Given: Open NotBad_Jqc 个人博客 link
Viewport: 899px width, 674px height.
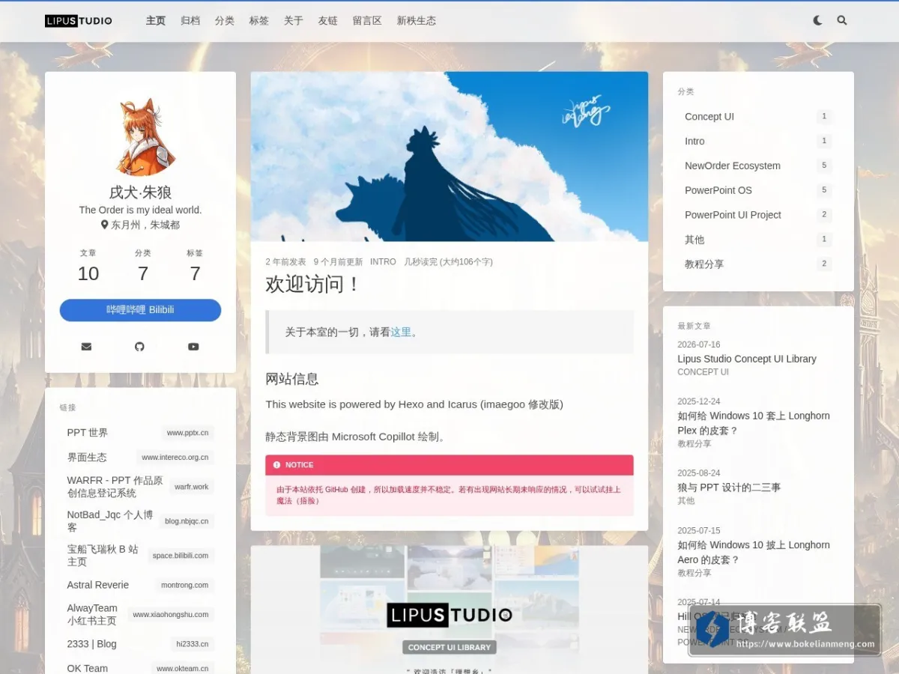Looking at the screenshot, I should pos(140,521).
